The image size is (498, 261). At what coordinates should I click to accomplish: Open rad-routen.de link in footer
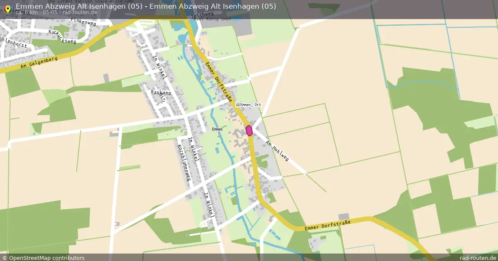pos(478,258)
